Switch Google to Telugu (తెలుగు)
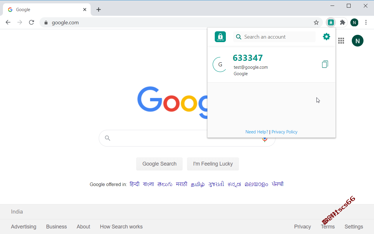374x234 pixels. coord(165,184)
